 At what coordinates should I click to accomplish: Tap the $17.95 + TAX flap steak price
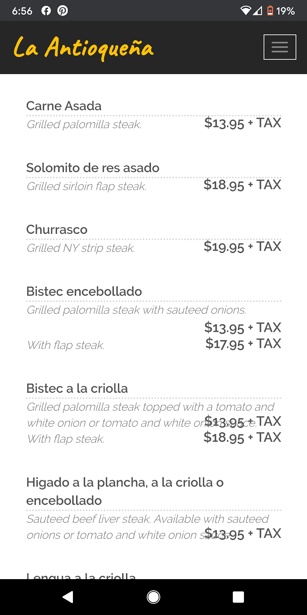coord(243,344)
